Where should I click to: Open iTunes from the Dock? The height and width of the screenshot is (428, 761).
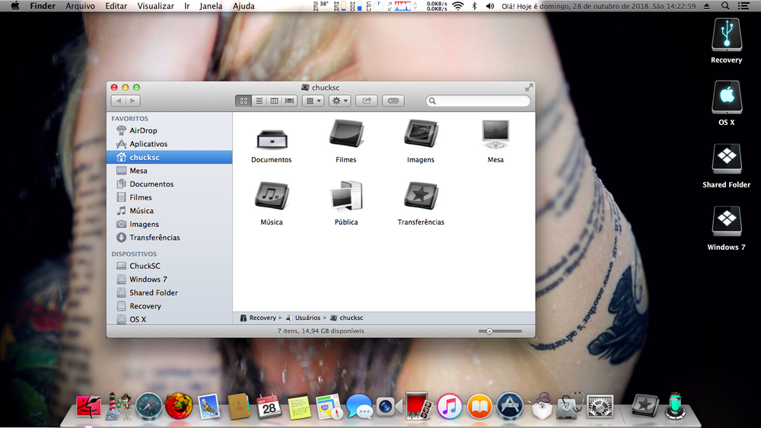pyautogui.click(x=450, y=406)
